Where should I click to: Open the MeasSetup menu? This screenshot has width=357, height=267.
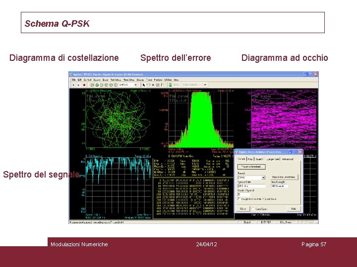tap(129, 80)
